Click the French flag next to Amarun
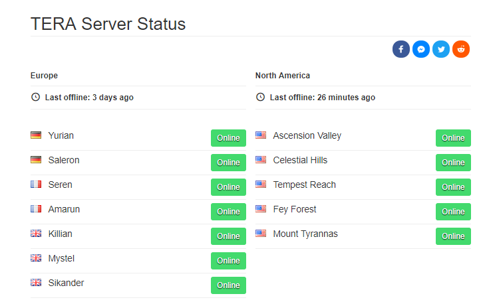481x302 pixels. 36,208
